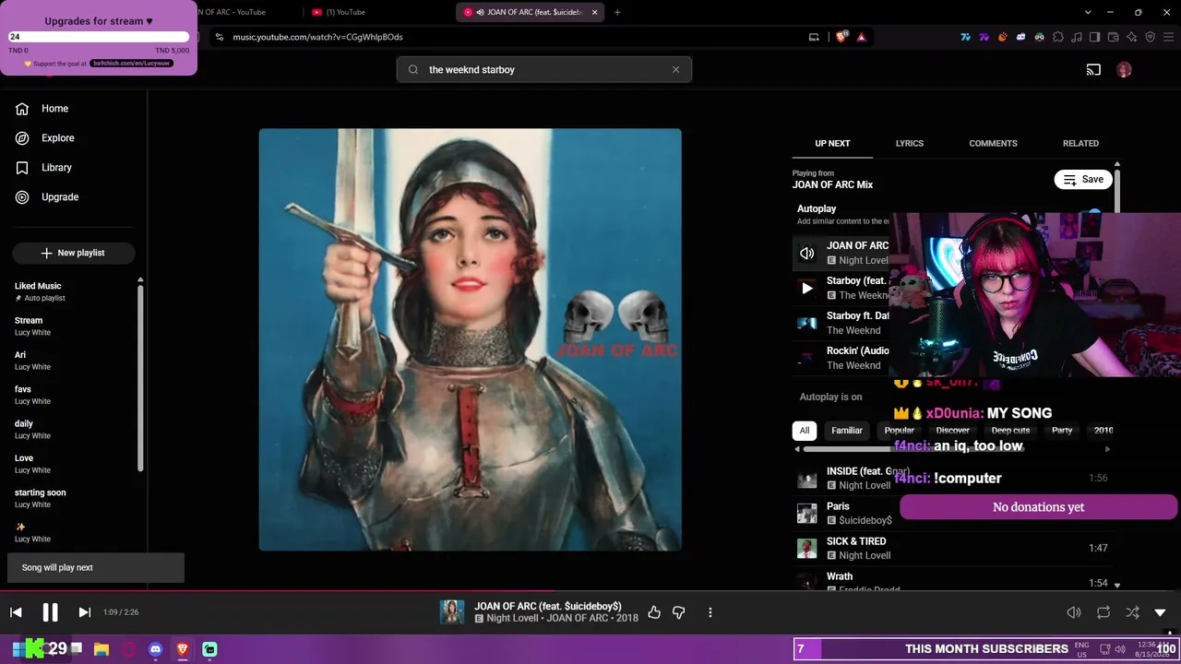Open the Brave Wallet icon
Screen dimensions: 1181x664
click(x=1114, y=37)
